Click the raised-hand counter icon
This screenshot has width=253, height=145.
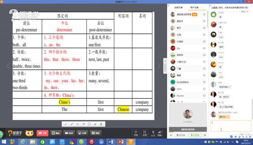click(x=153, y=134)
